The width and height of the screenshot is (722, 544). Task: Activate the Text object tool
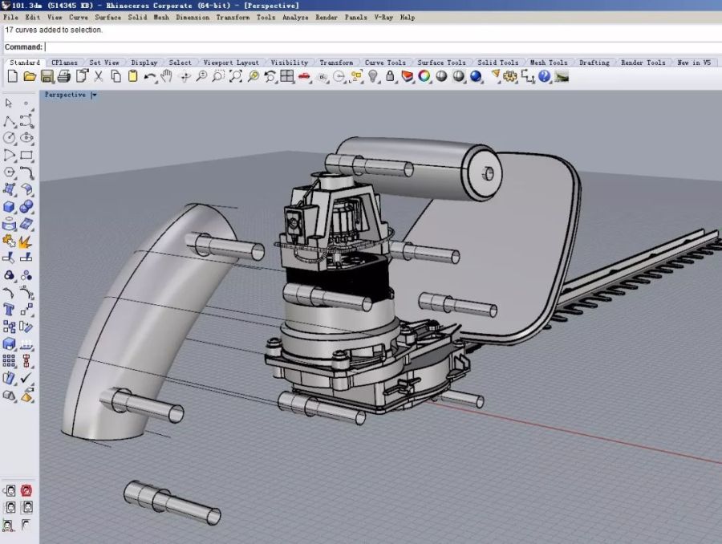coord(10,309)
